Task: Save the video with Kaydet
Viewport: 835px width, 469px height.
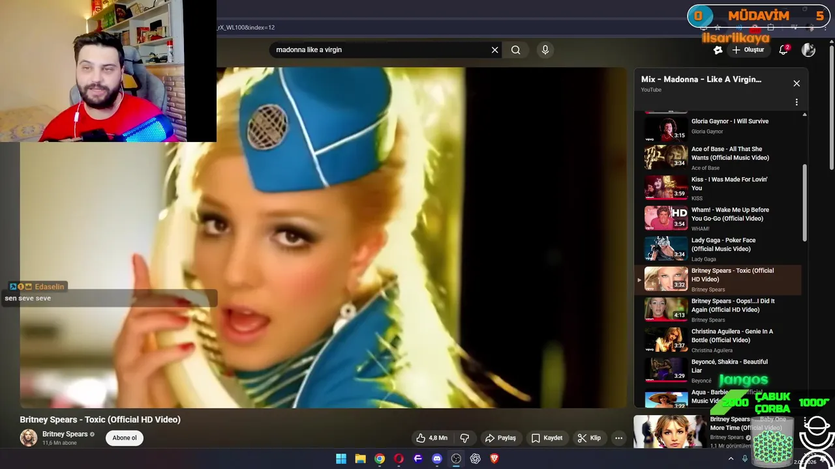Action: pyautogui.click(x=547, y=438)
